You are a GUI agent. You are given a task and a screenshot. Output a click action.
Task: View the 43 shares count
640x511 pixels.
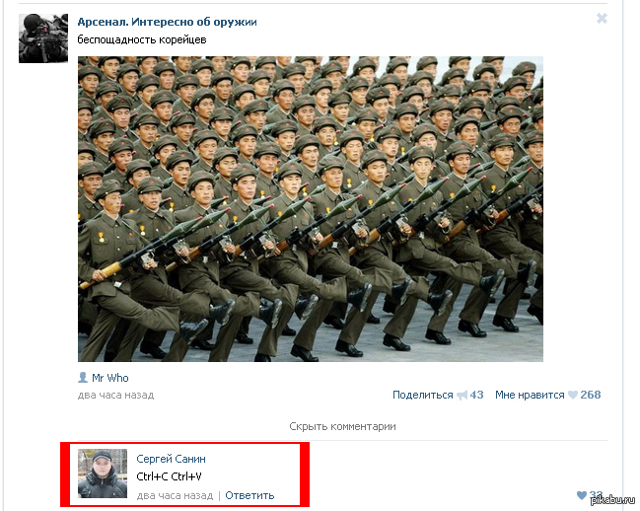point(476,395)
